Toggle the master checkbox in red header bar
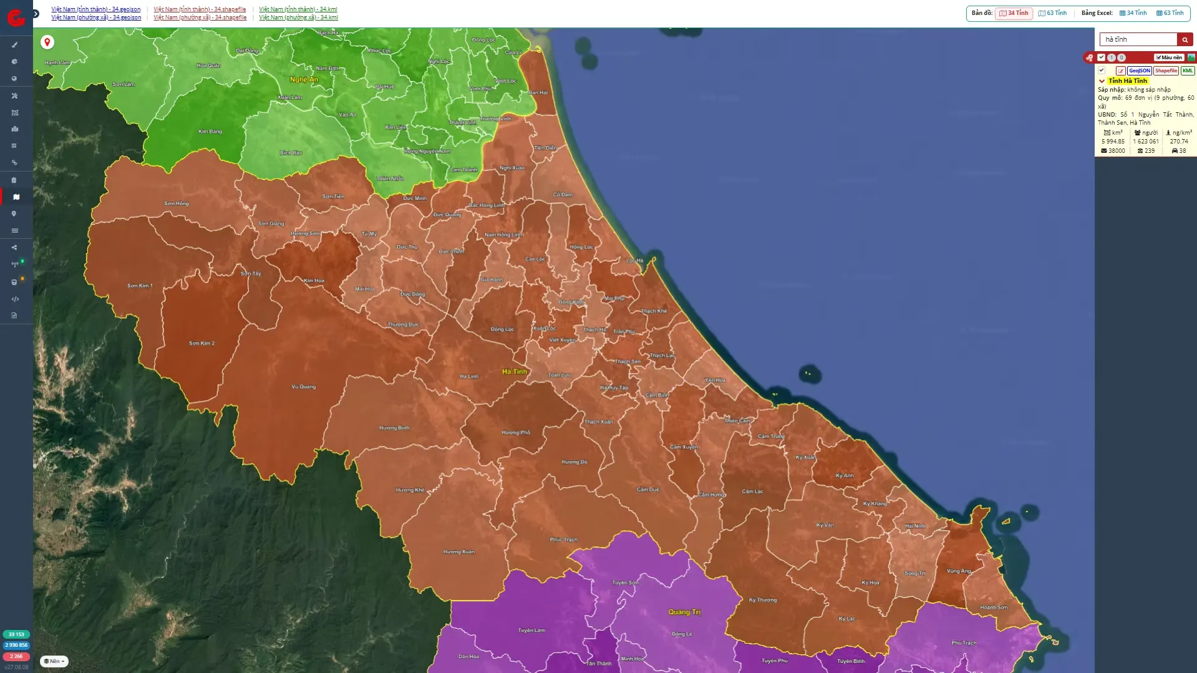 point(1102,57)
